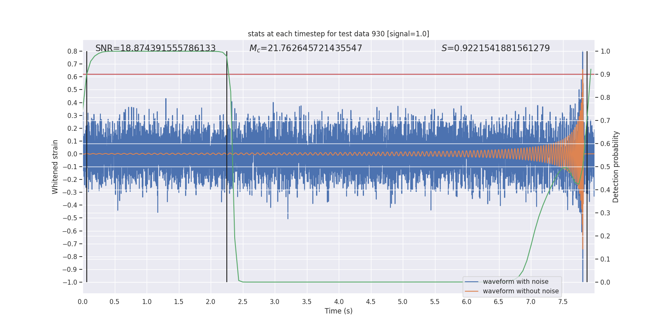Select the S=0.9221541881561279 annotation
The height and width of the screenshot is (330, 661).
pyautogui.click(x=496, y=48)
